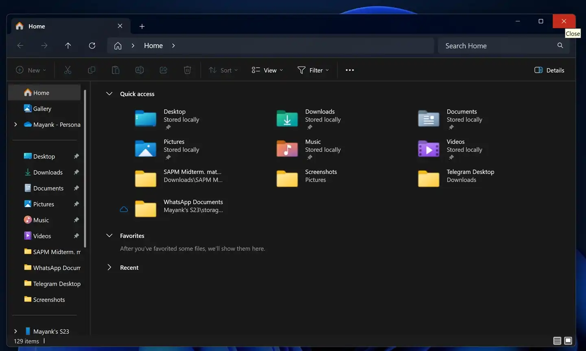
Task: Open the New dropdown menu
Action: 31,70
